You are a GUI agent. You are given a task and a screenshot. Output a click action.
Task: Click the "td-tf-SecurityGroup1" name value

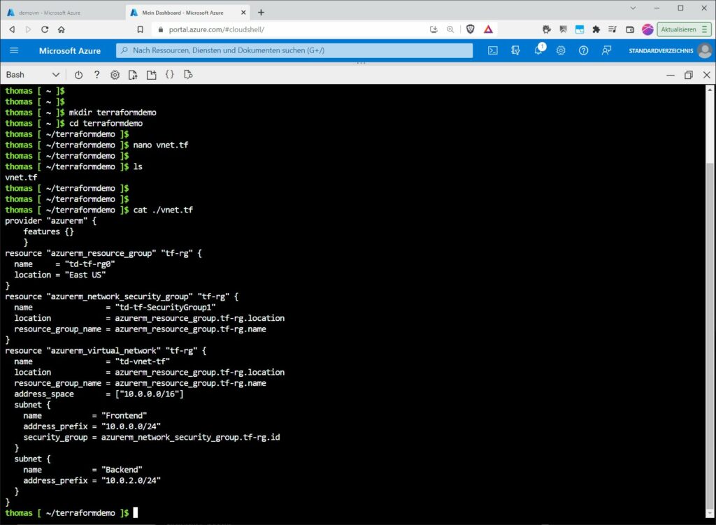(x=165, y=307)
